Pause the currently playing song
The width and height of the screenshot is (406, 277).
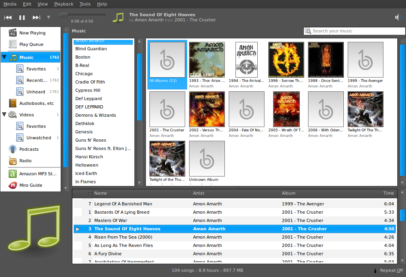coord(22,17)
